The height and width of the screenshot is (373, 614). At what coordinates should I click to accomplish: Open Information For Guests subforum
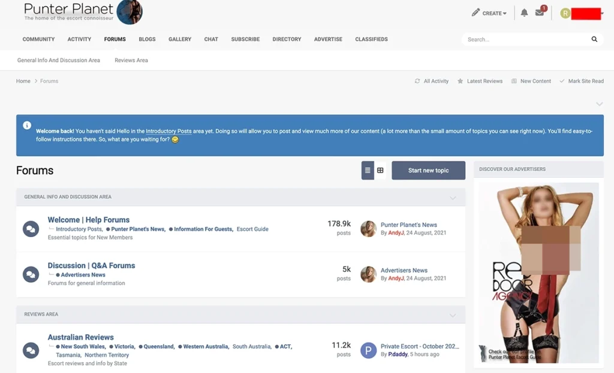203,229
